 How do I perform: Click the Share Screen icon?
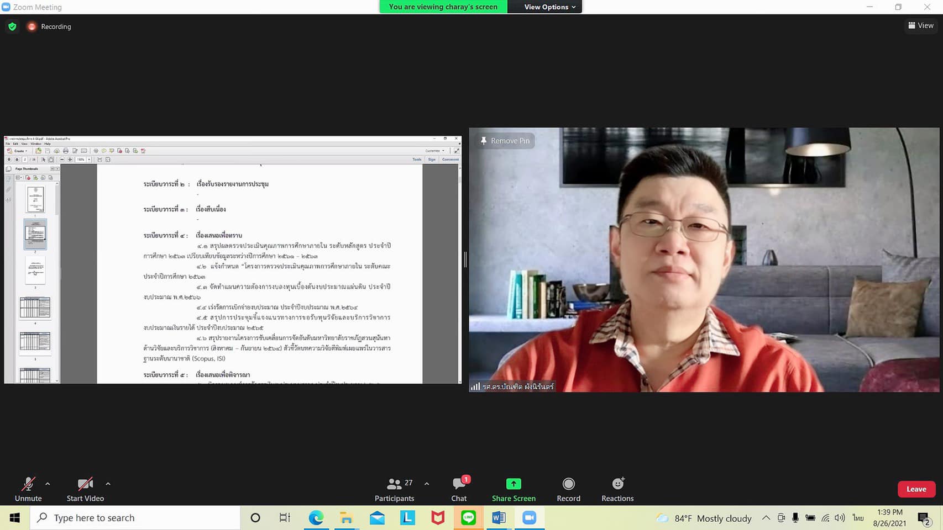[x=514, y=484]
